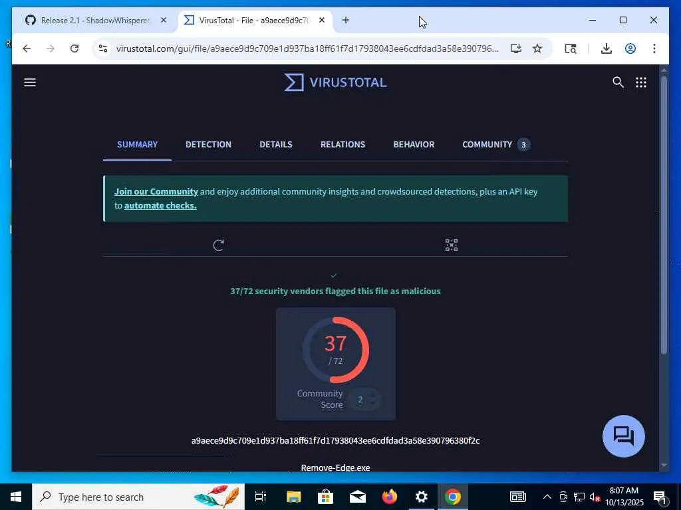Click the reanalyze file icon

218,246
